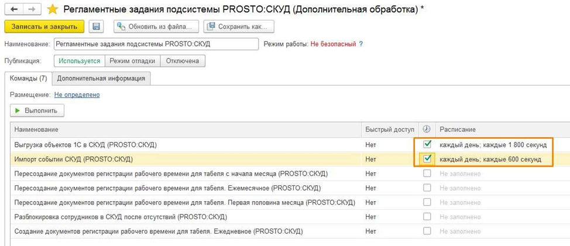Open the Не определено placement link

77,94
